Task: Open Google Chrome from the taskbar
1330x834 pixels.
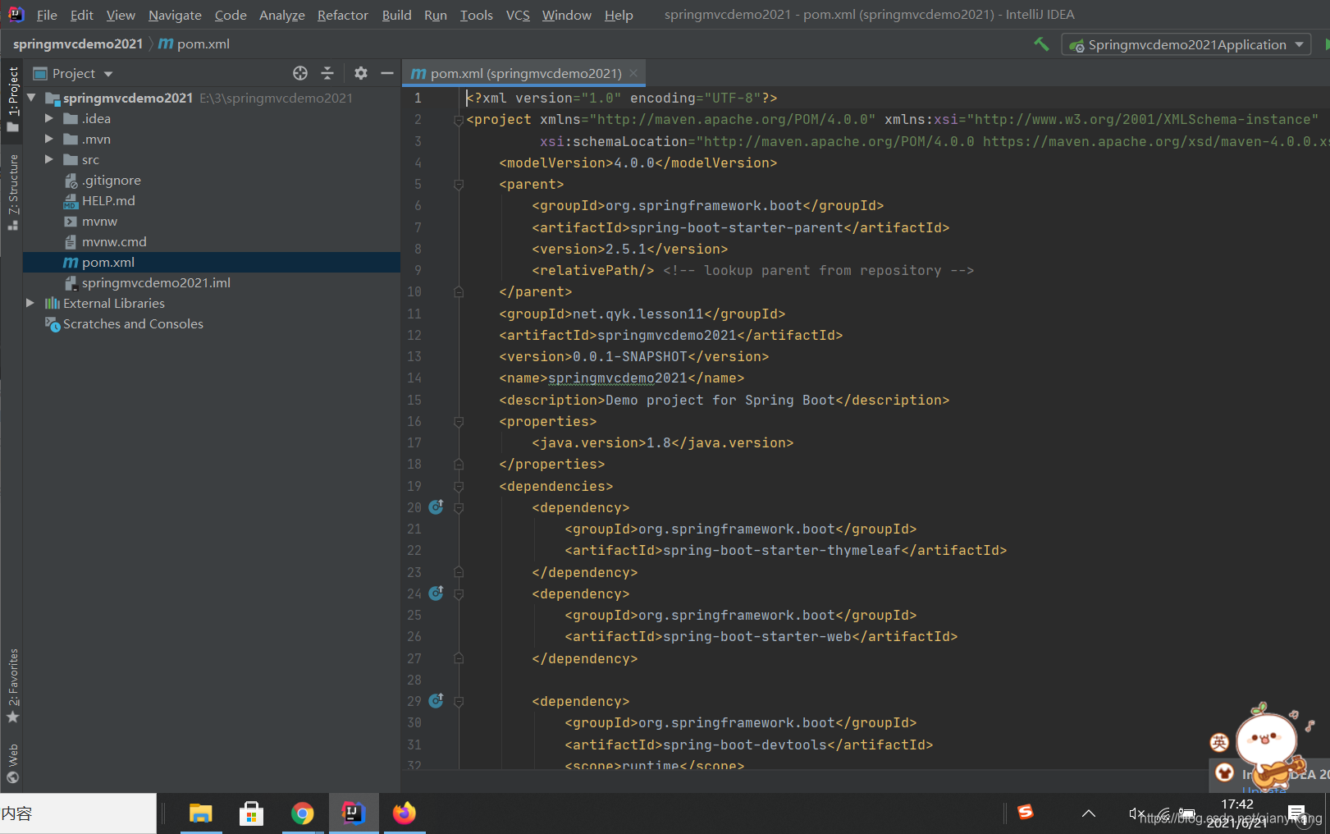Action: (x=302, y=813)
